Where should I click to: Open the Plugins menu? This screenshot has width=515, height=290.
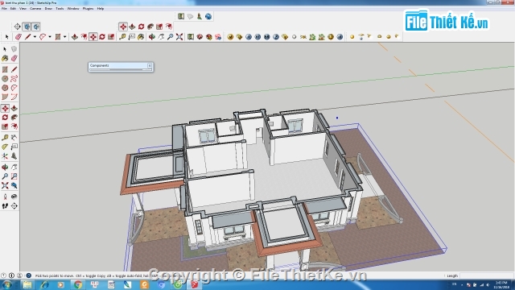click(x=88, y=9)
